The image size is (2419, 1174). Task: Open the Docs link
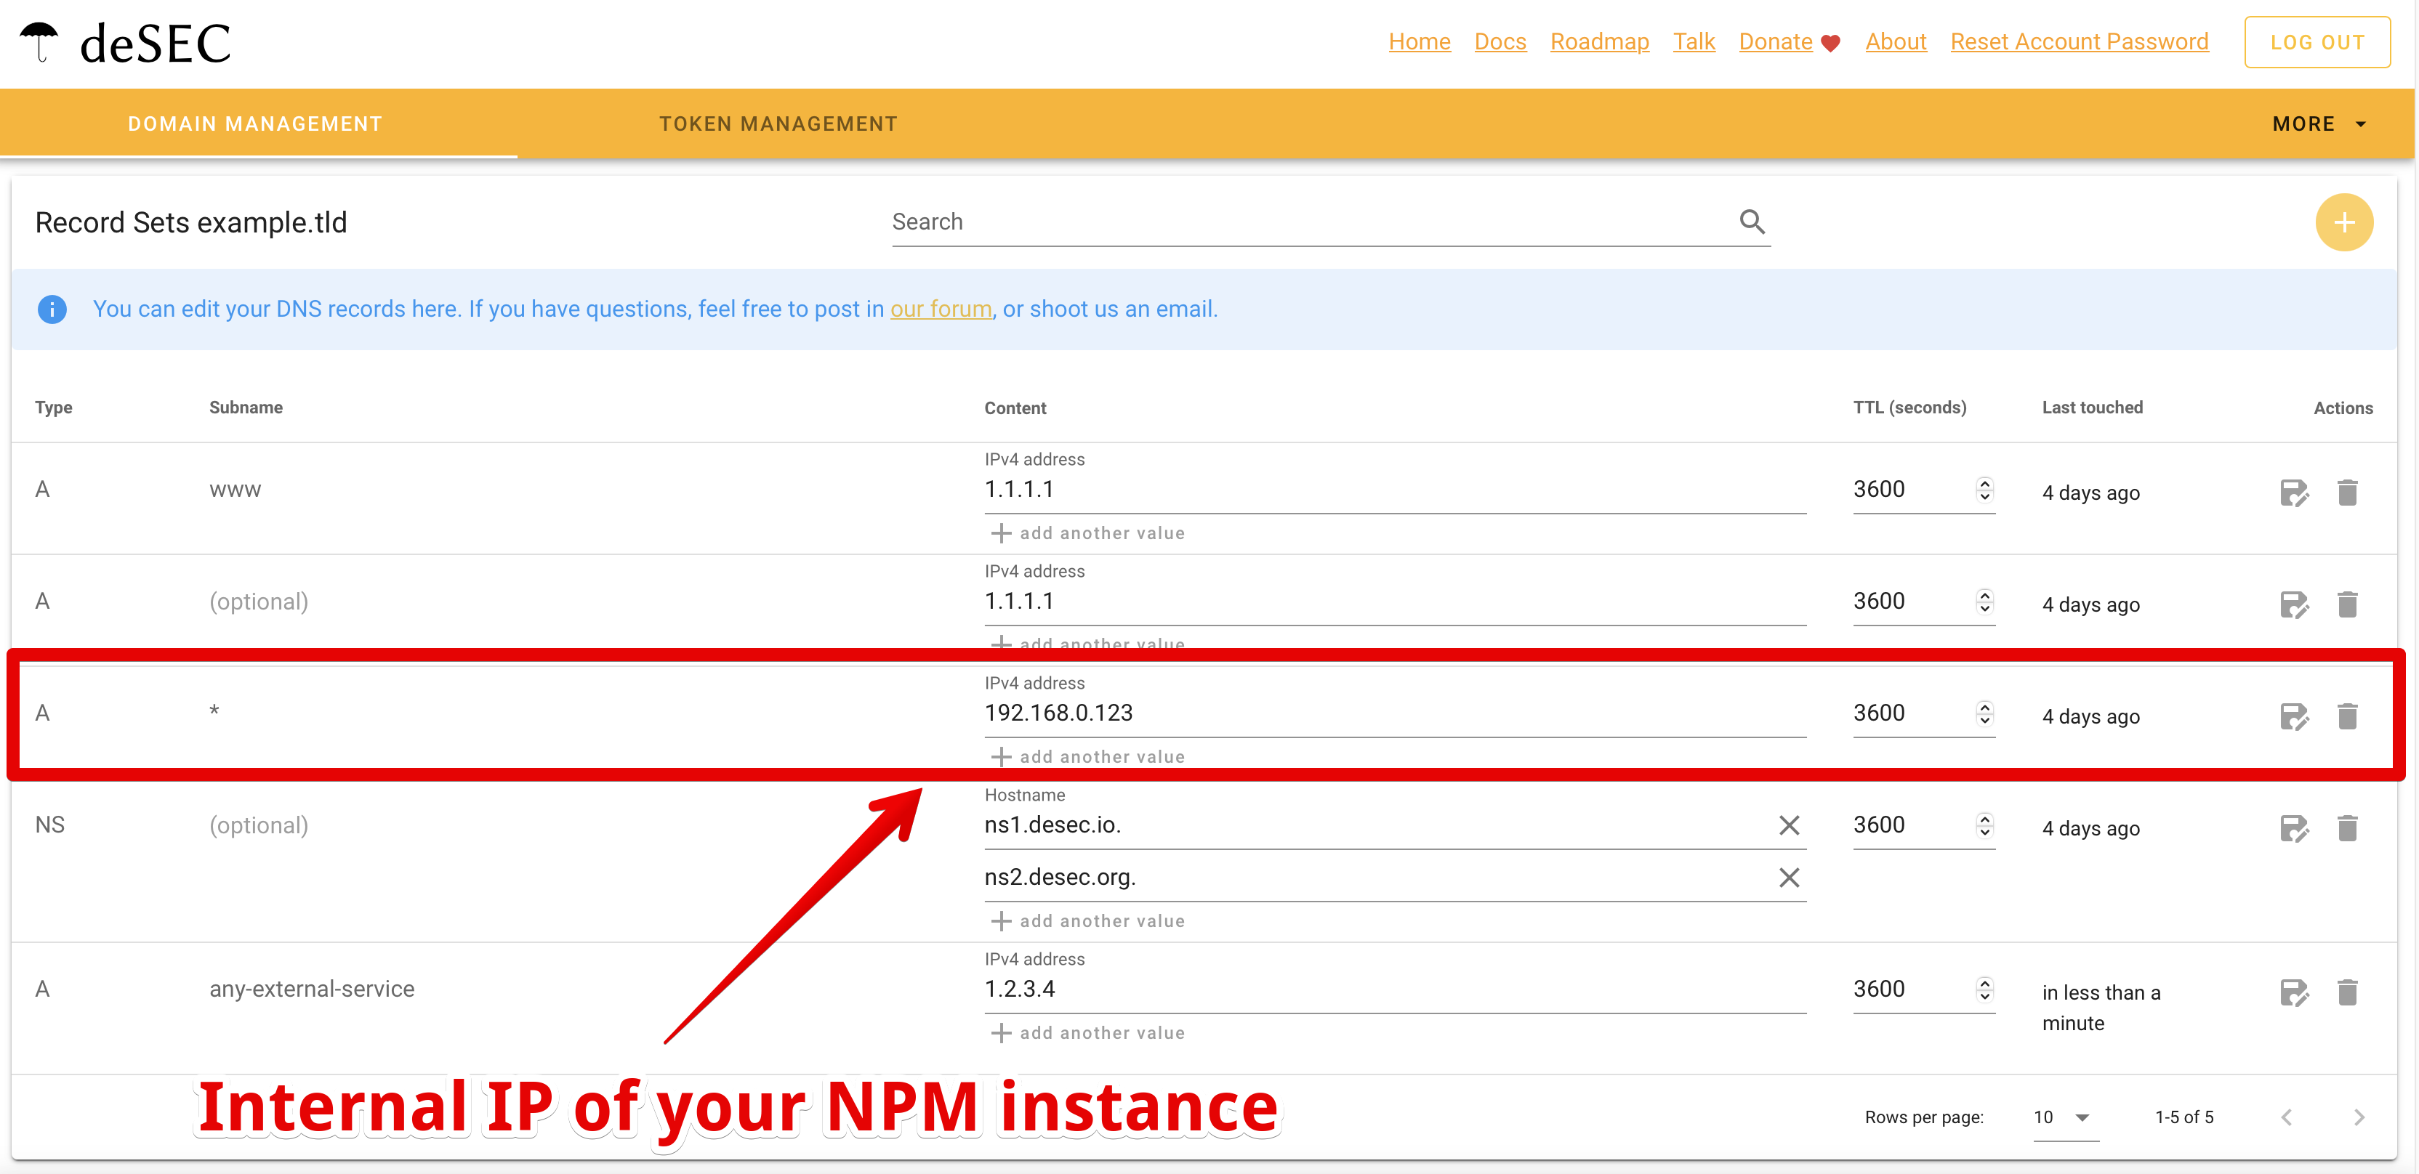click(1500, 42)
